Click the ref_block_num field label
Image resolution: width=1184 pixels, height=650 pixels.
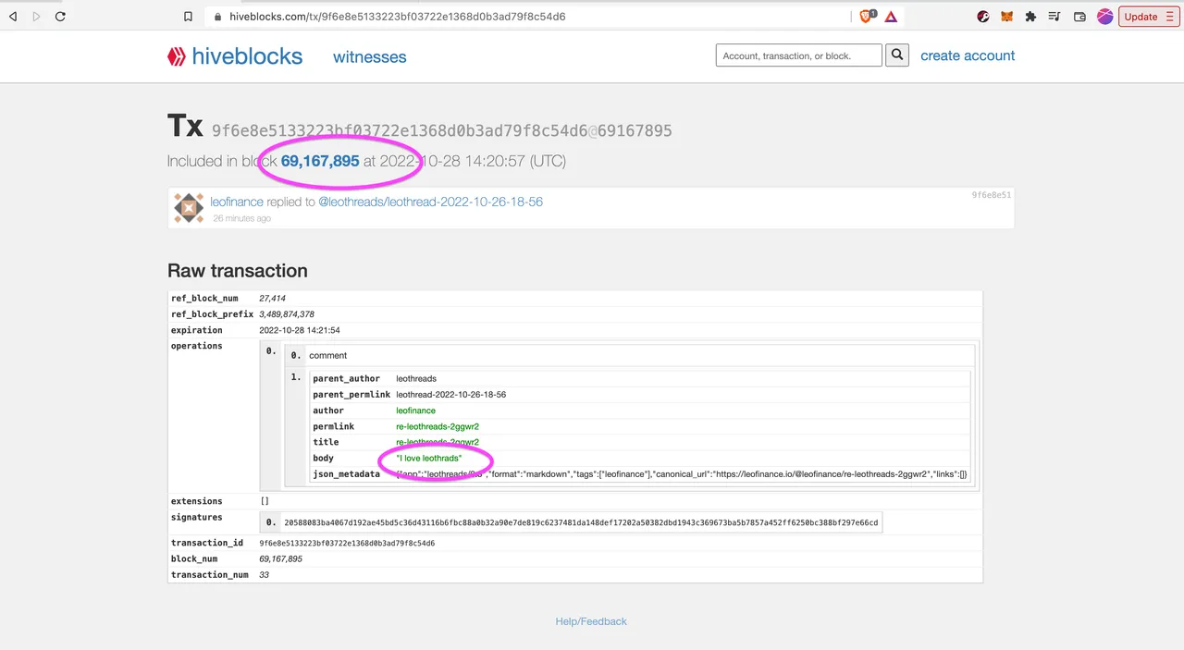[x=204, y=299]
